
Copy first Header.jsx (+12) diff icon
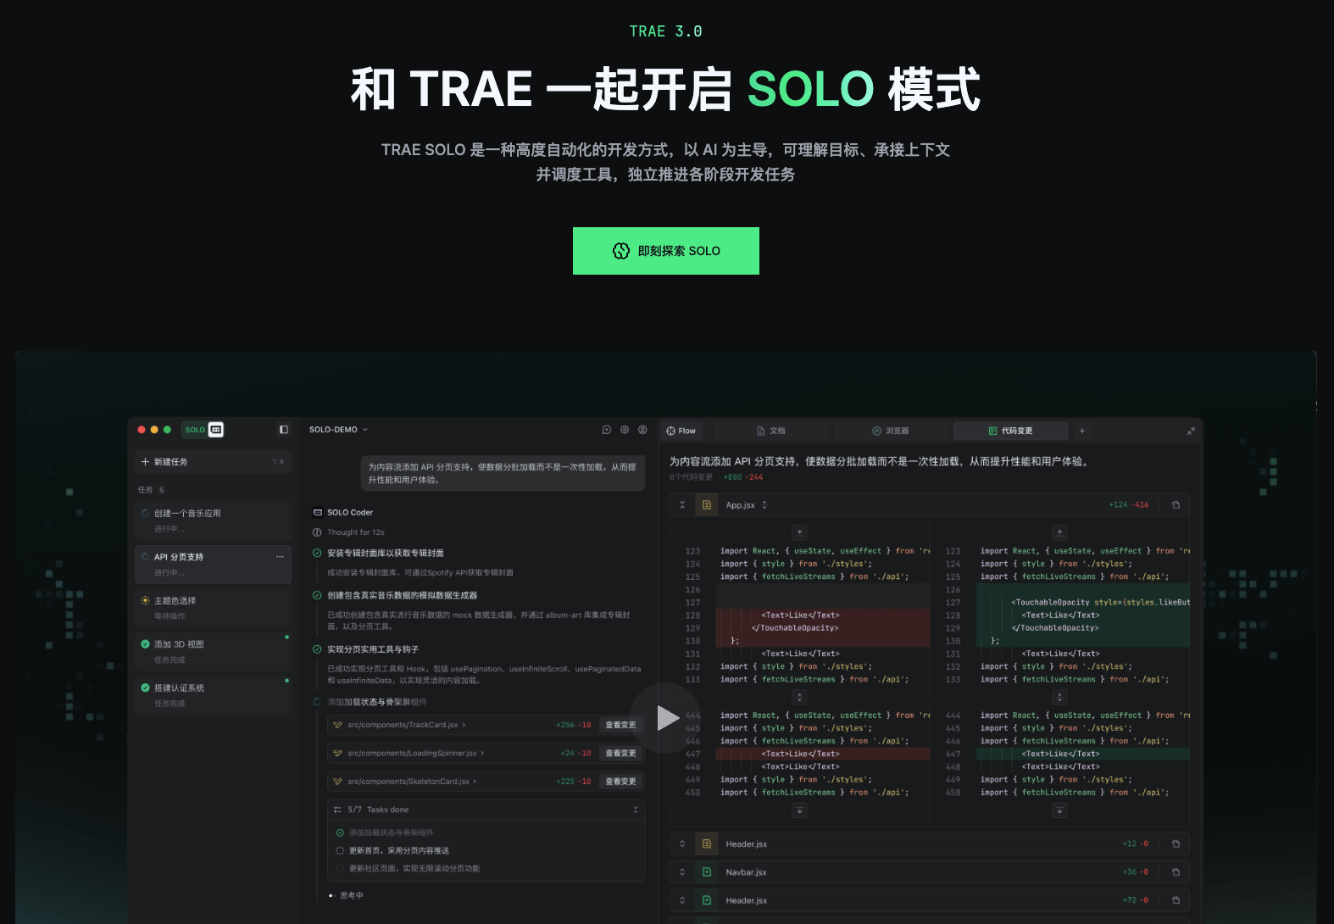[x=1176, y=843]
